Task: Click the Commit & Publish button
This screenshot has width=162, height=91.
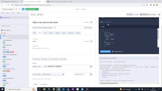Action: pos(31,9)
